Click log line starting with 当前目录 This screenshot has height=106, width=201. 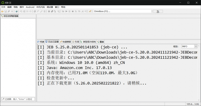click(117, 52)
